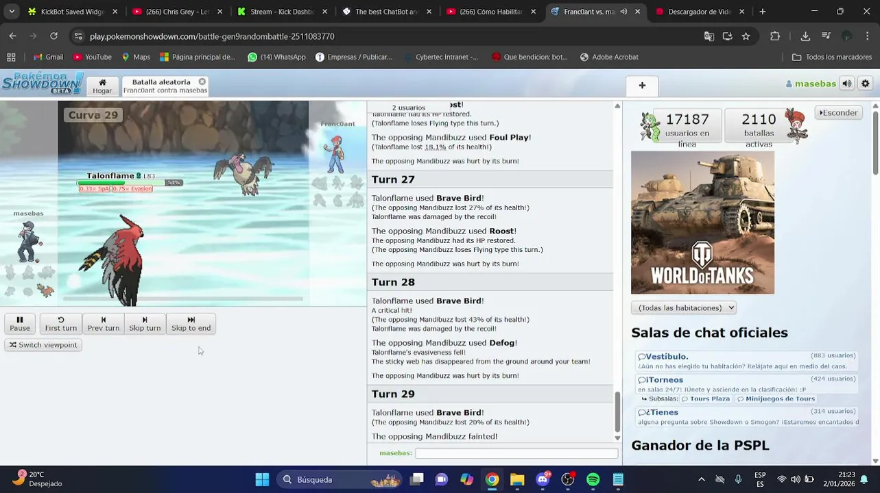Image resolution: width=880 pixels, height=493 pixels.
Task: Switch to Descargador de Video tab
Action: tap(698, 12)
